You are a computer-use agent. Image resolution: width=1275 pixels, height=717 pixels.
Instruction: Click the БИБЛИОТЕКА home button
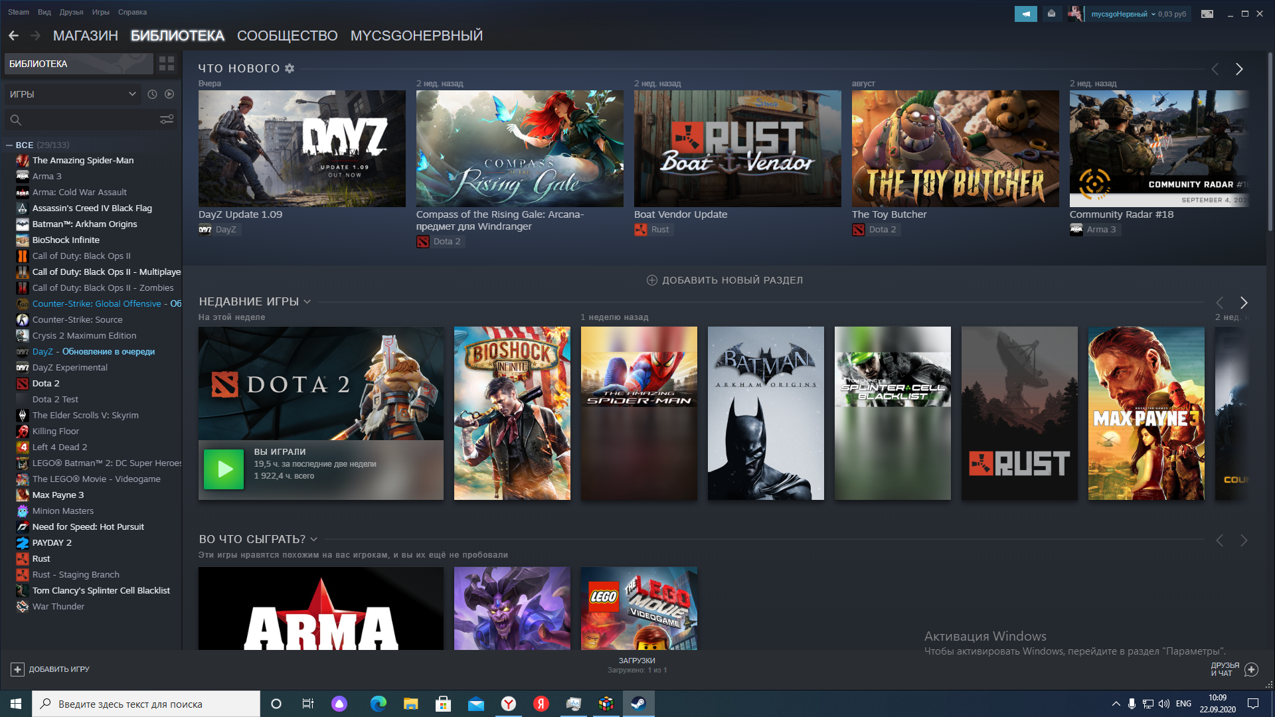pyautogui.click(x=78, y=64)
